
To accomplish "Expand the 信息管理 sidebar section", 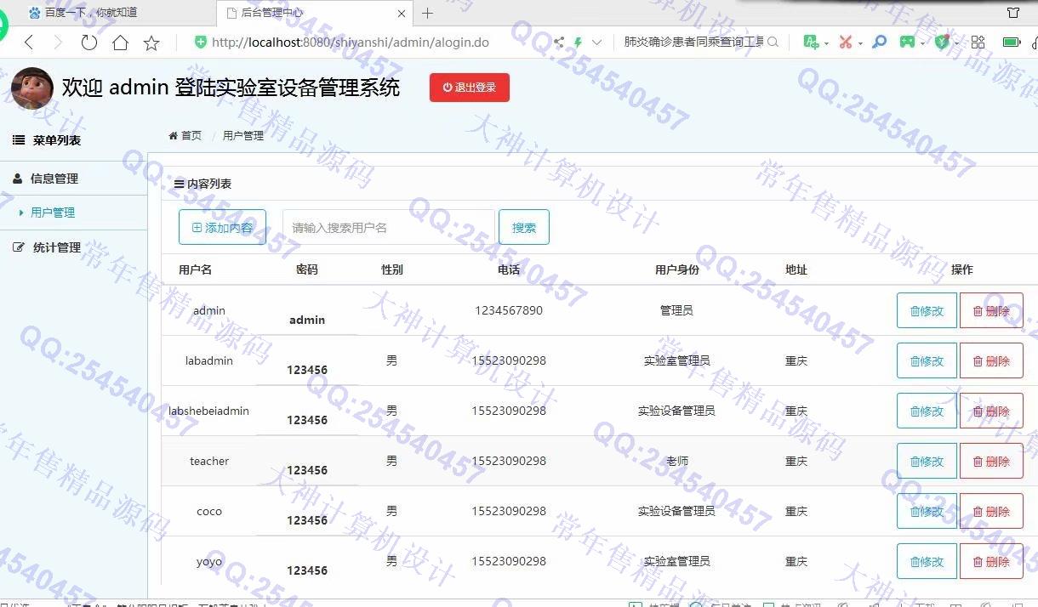I will pos(54,179).
